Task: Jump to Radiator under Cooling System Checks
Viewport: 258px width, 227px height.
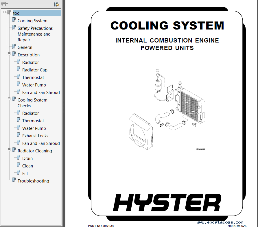Action: tap(30, 113)
